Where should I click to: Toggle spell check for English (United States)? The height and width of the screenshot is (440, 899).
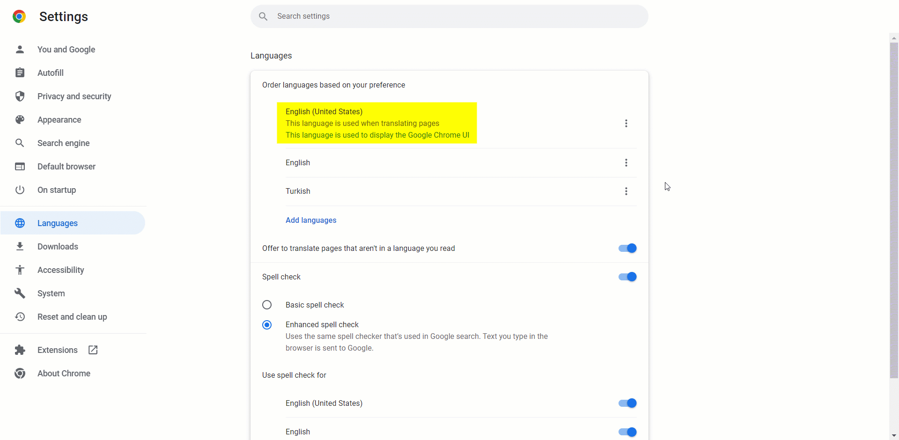[x=627, y=403]
